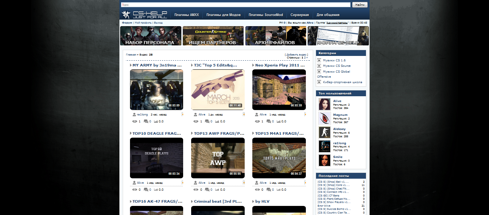
Task: Click Добавить видео link
Action: point(296,54)
